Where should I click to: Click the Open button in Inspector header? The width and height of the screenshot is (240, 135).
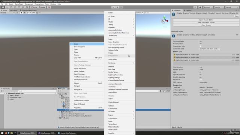point(237,16)
